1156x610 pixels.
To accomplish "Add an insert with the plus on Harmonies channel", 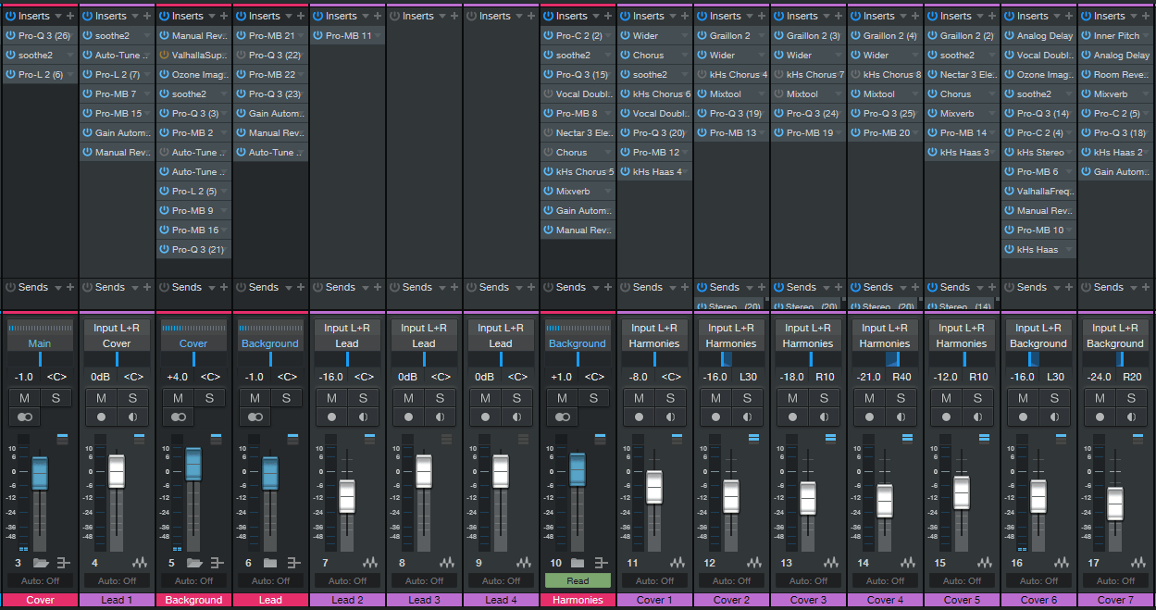I will click(607, 16).
